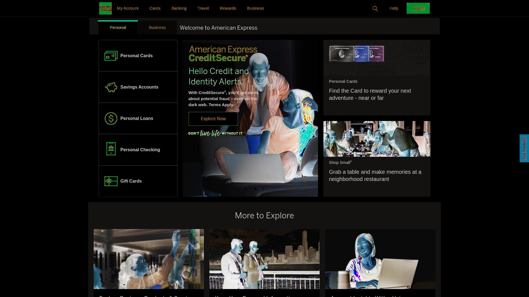Open the search magnifier icon
Viewport: 529px width, 297px height.
[375, 9]
